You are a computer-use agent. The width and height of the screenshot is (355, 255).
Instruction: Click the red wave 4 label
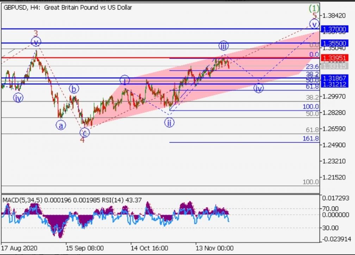[82, 140]
